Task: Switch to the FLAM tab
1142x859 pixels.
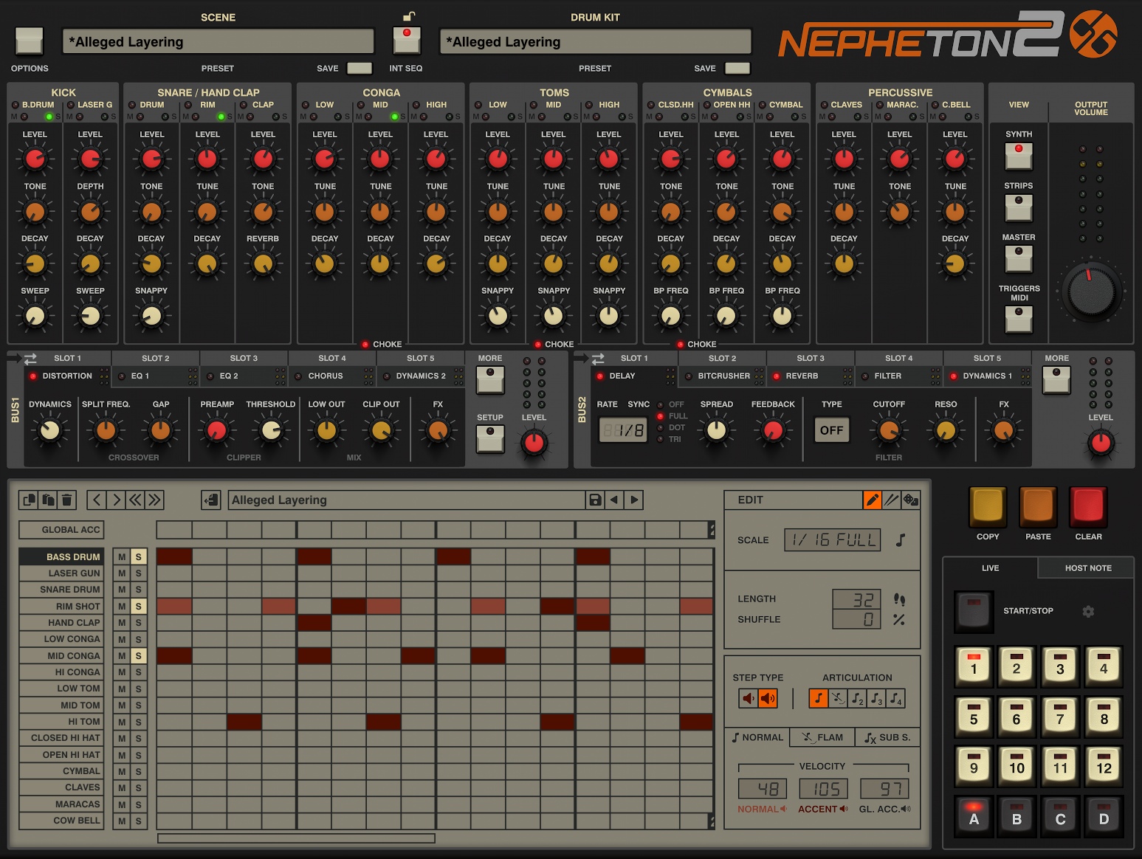Action: [x=822, y=737]
